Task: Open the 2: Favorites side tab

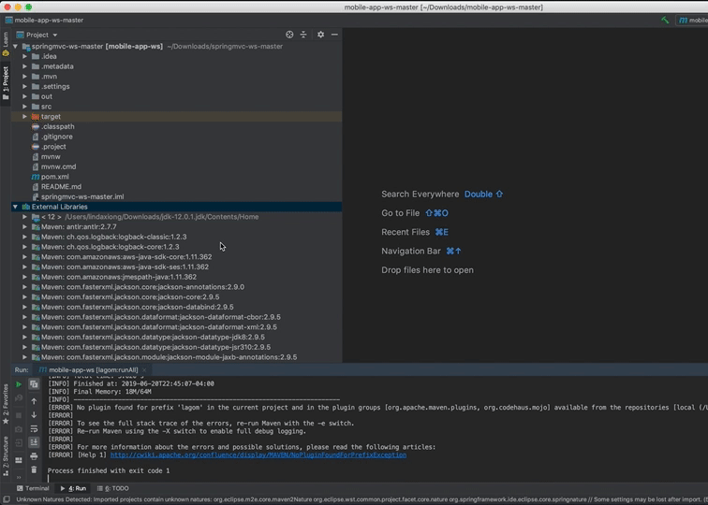Action: [x=6, y=404]
